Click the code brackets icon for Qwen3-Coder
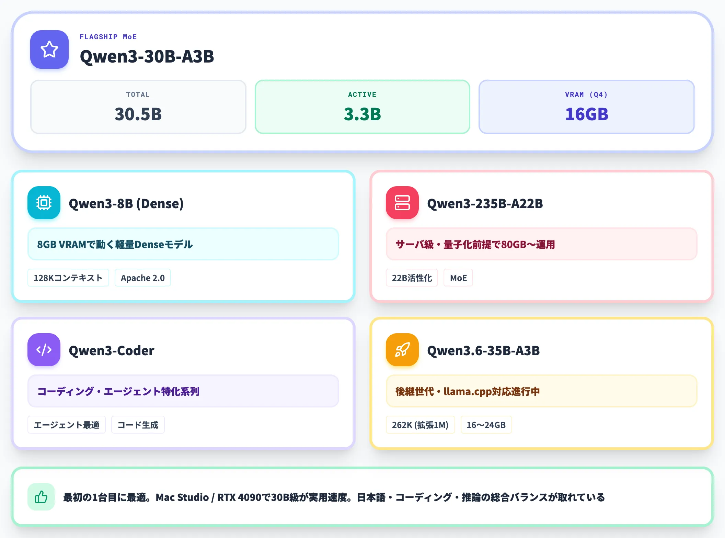This screenshot has height=538, width=725. click(44, 350)
